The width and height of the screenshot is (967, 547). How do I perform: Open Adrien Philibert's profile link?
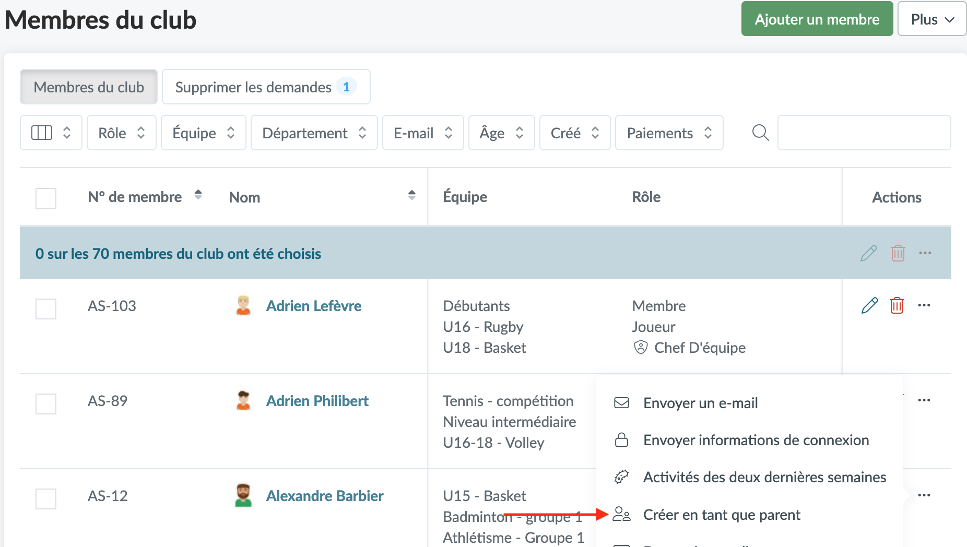(x=317, y=401)
